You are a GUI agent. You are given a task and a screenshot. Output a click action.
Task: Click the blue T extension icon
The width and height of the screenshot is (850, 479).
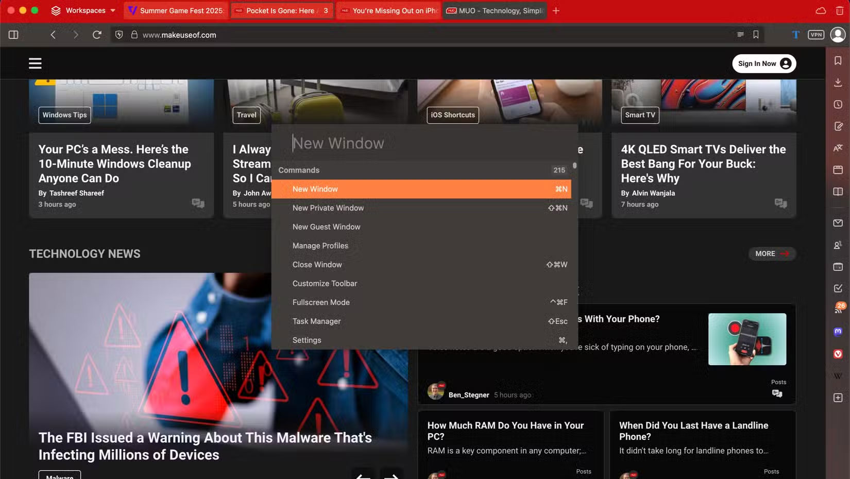[796, 35]
